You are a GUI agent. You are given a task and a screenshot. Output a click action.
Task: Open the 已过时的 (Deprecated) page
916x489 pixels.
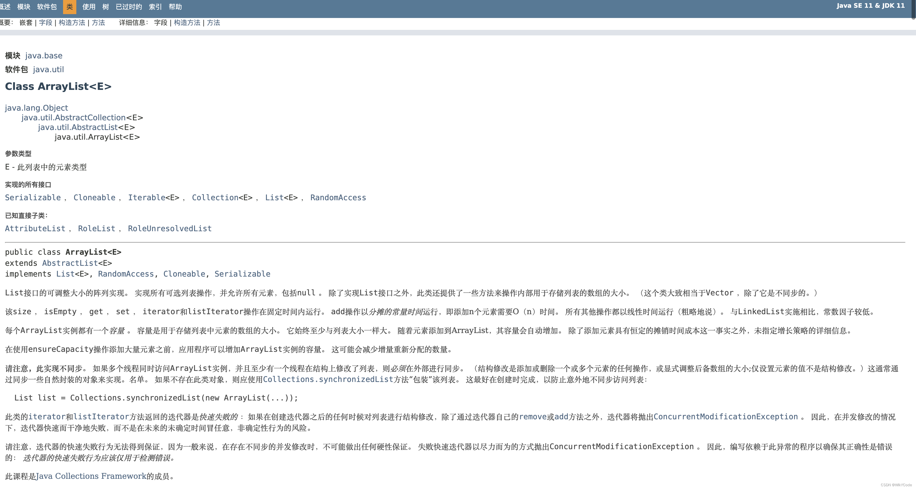point(128,7)
